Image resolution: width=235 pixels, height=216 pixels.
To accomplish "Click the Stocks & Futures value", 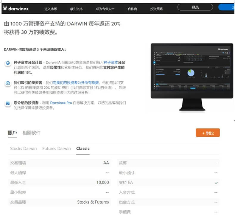I will [x=93, y=202].
